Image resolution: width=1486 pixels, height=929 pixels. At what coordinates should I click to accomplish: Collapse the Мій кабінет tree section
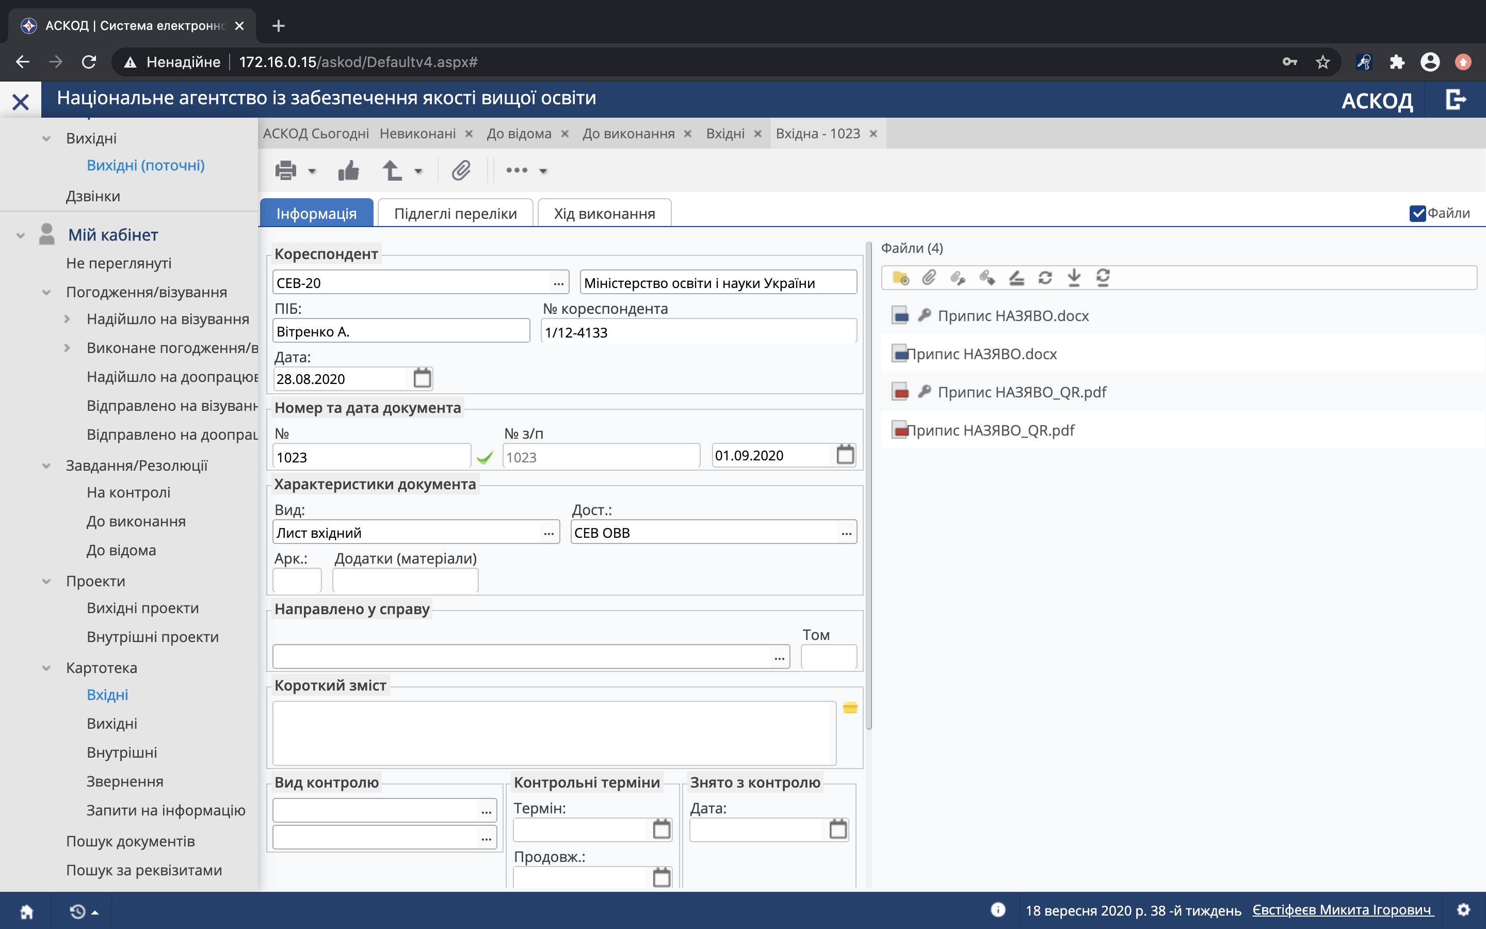[x=20, y=235]
